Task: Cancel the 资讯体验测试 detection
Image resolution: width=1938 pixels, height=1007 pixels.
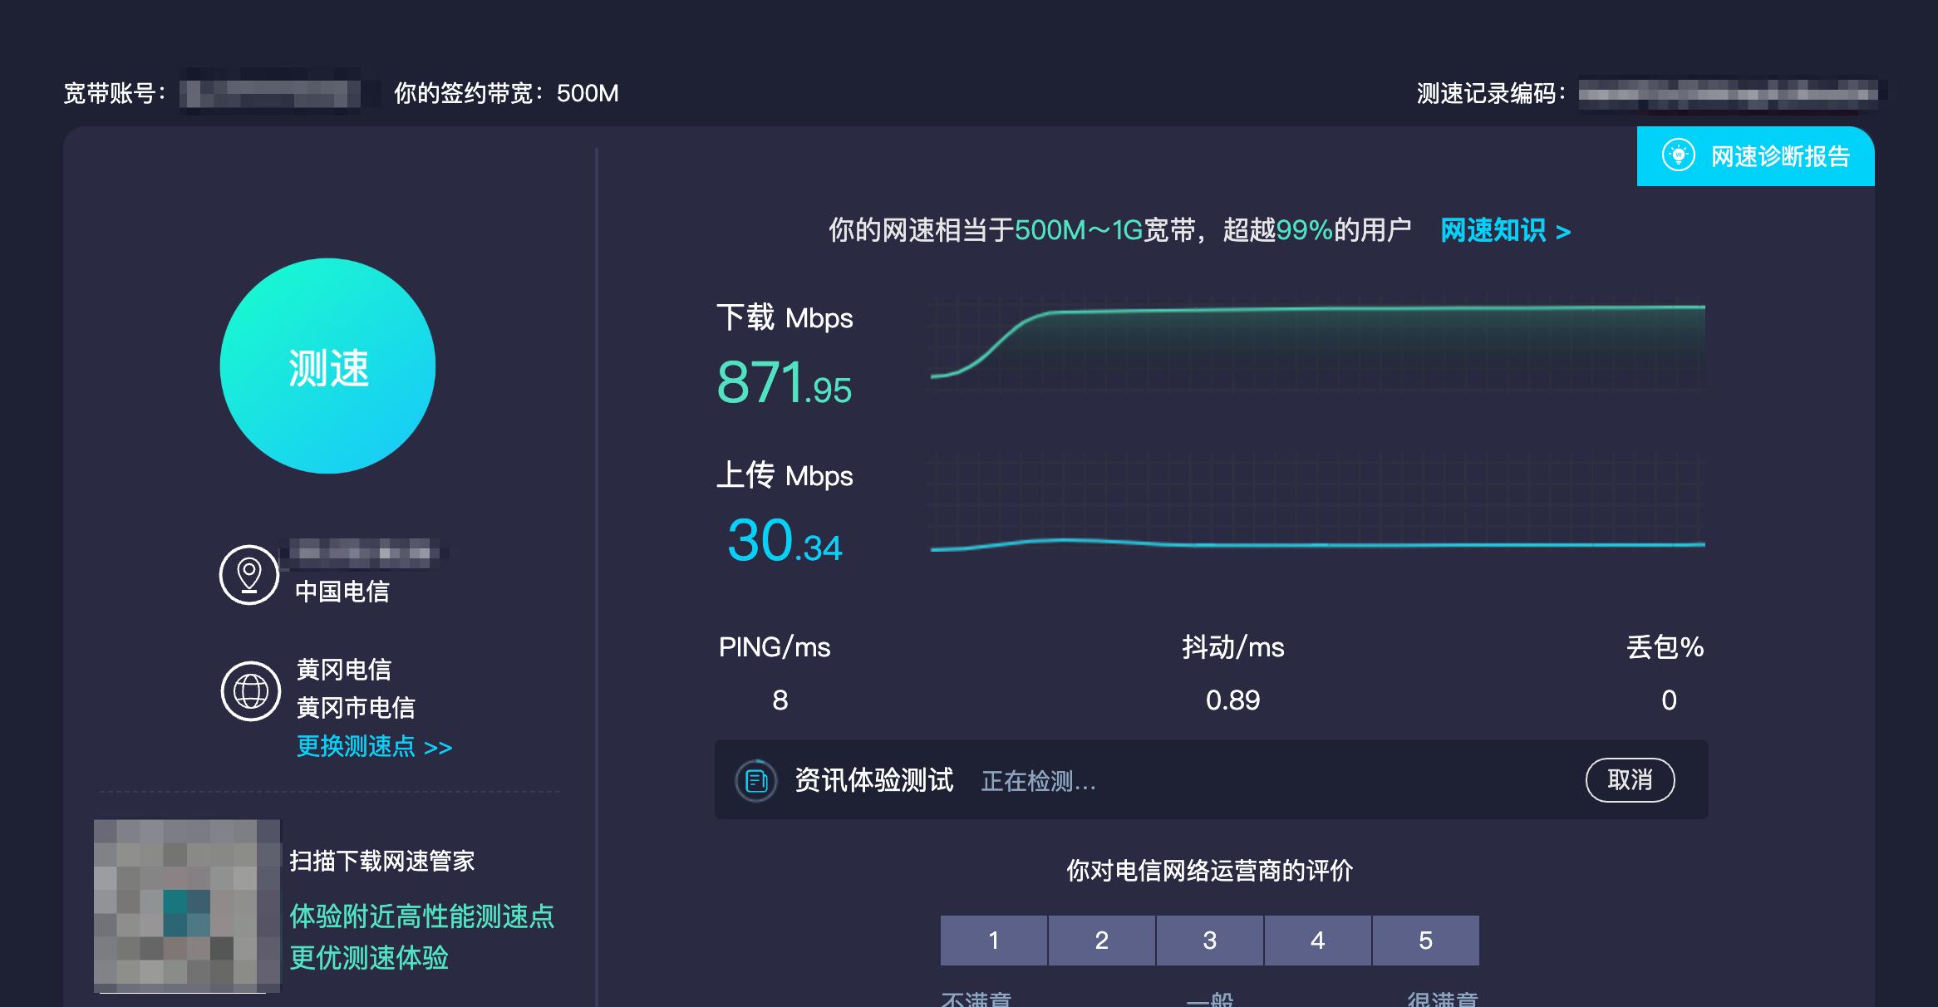Action: tap(1631, 780)
